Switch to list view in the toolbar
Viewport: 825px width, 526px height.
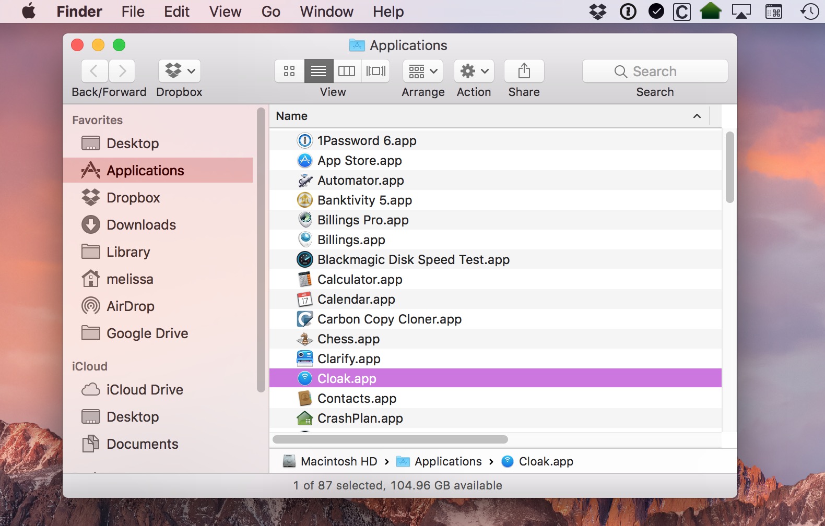click(319, 71)
